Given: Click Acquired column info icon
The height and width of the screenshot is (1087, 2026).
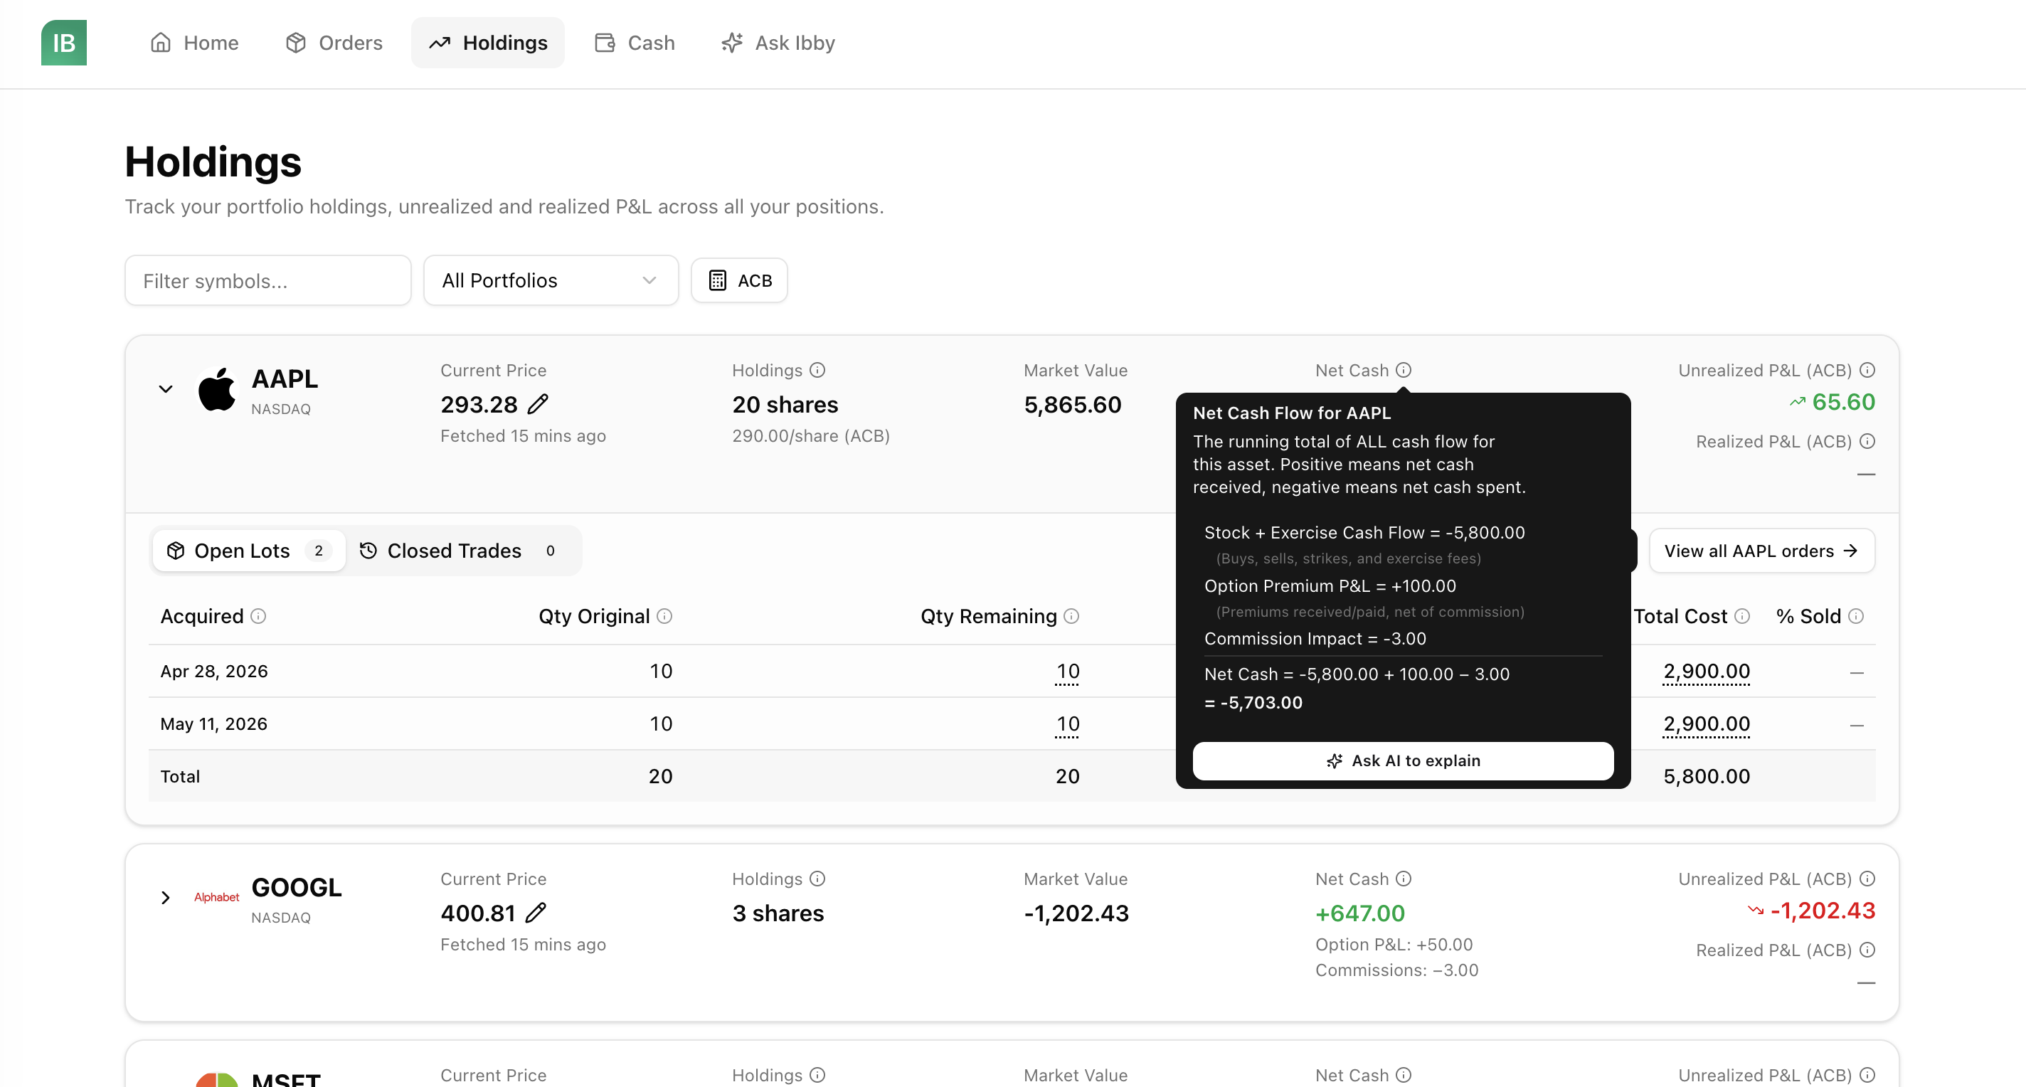Looking at the screenshot, I should [x=258, y=616].
